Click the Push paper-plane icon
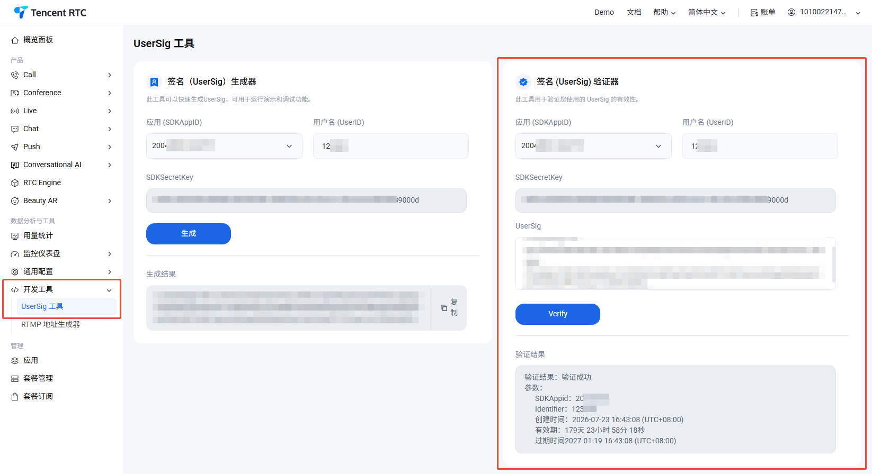872x474 pixels. (x=15, y=147)
